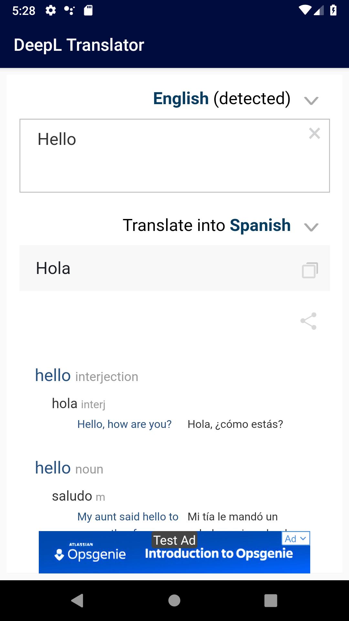Screen dimensions: 349x621
Task: Tap the hola interj translation
Action: point(79,404)
